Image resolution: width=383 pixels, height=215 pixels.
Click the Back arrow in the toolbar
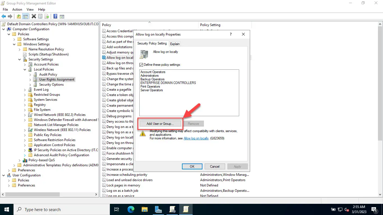click(x=4, y=17)
